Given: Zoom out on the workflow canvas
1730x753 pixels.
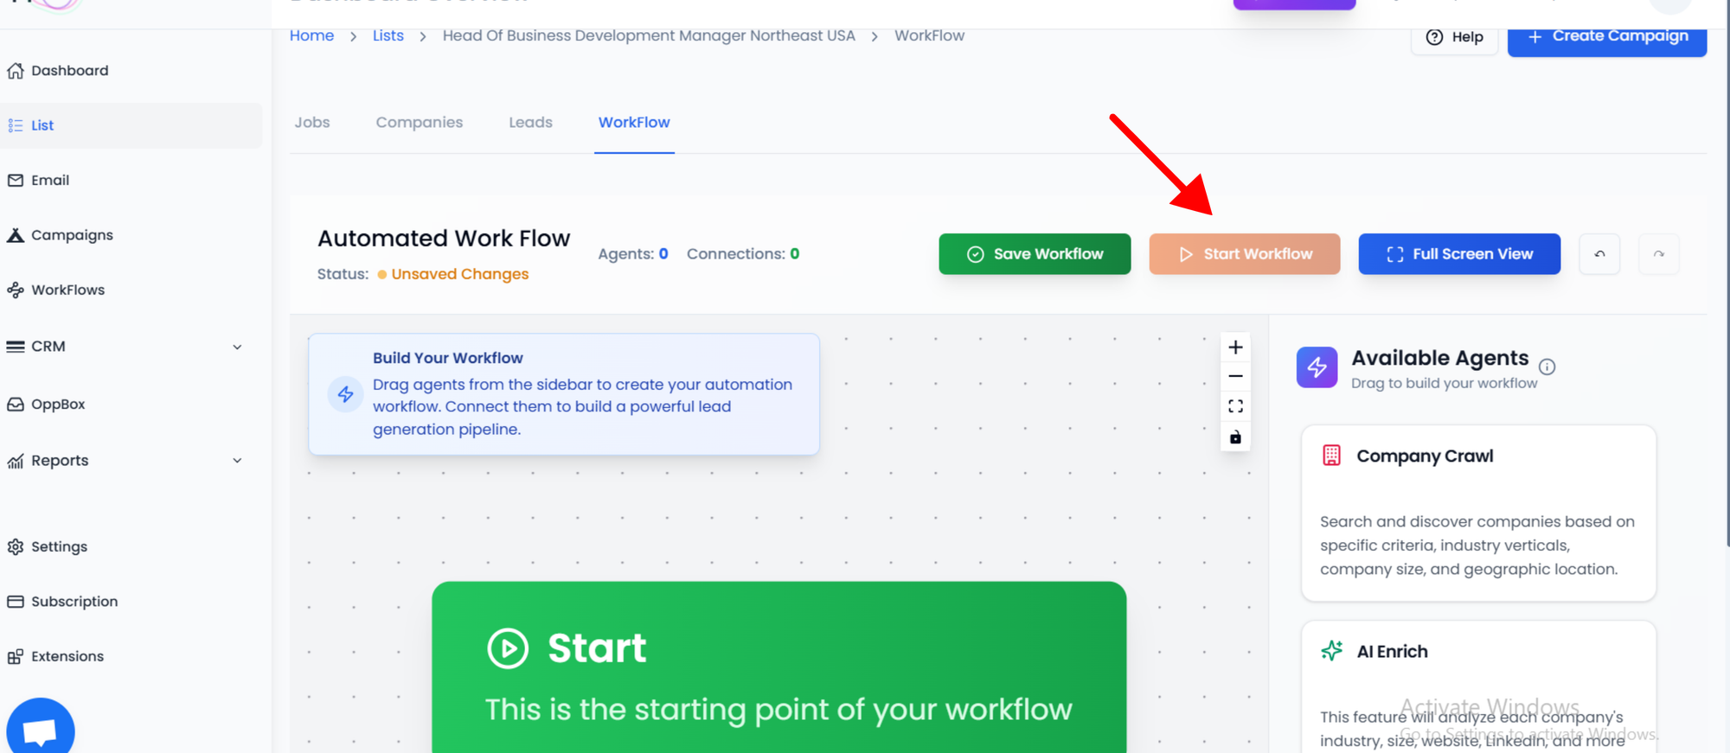Looking at the screenshot, I should (1235, 377).
